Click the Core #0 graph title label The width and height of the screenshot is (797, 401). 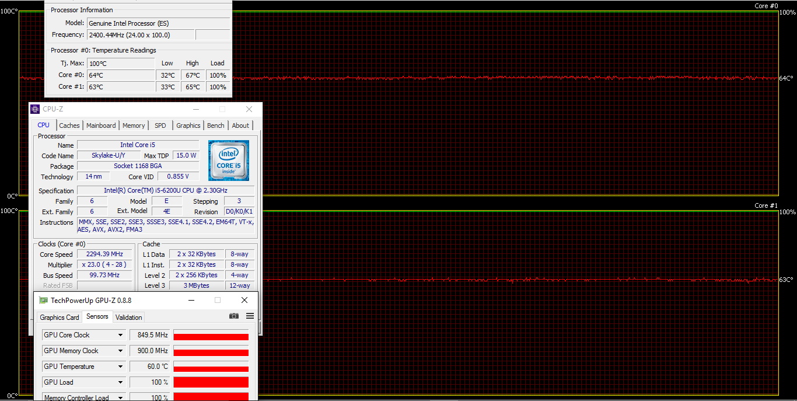(x=766, y=6)
